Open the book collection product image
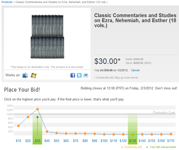The width and height of the screenshot is (179, 150). point(47,36)
